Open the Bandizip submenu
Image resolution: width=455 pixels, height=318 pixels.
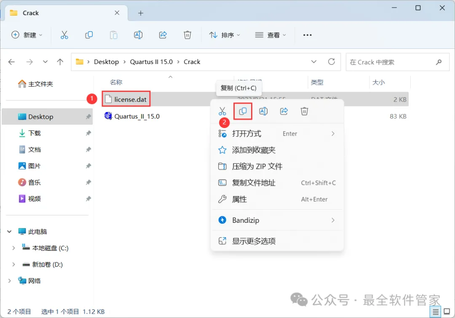click(277, 220)
